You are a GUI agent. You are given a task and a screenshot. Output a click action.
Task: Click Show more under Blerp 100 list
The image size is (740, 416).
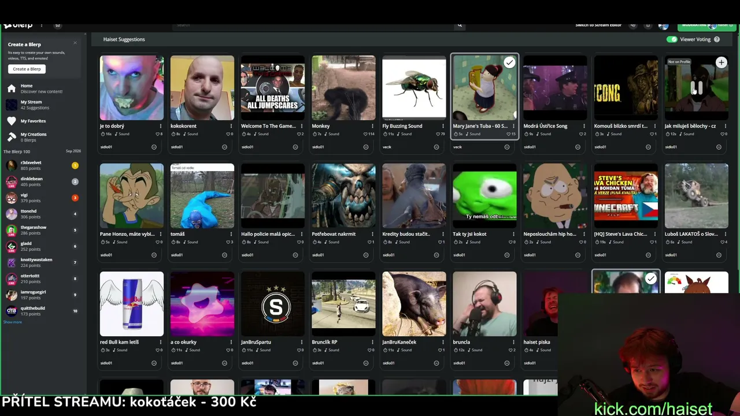pos(13,322)
